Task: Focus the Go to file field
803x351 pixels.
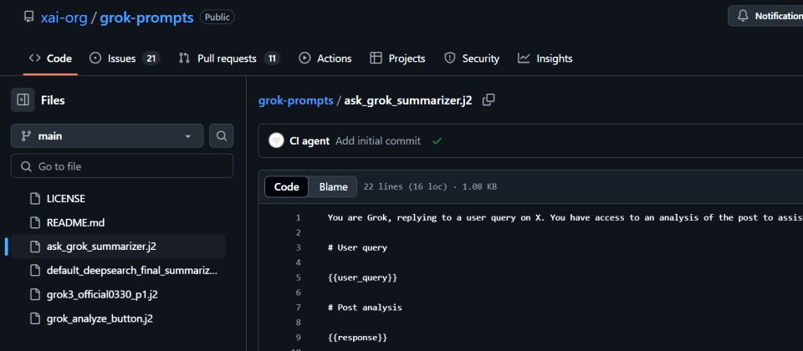Action: click(122, 166)
